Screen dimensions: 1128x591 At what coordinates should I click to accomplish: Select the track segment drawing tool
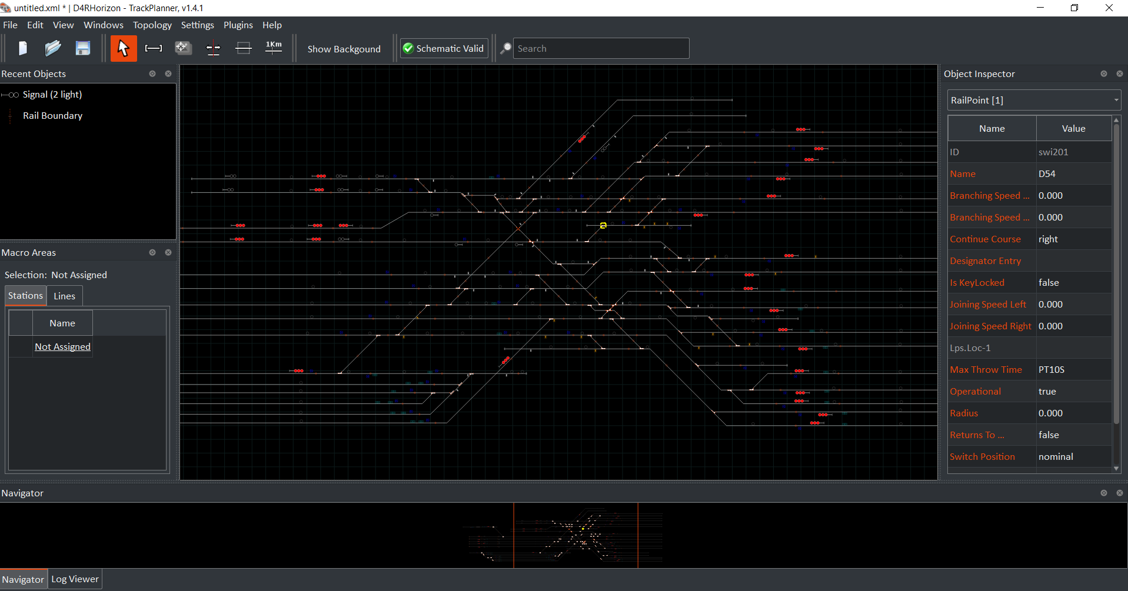pyautogui.click(x=154, y=48)
